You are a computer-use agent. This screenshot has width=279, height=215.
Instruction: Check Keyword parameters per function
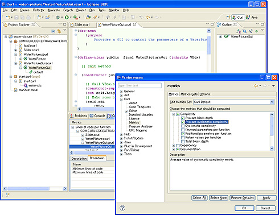point(183,130)
